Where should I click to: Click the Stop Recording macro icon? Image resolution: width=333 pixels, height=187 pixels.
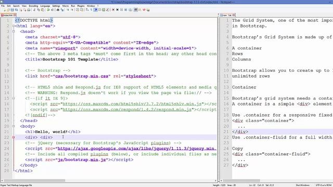pyautogui.click(x=117, y=10)
